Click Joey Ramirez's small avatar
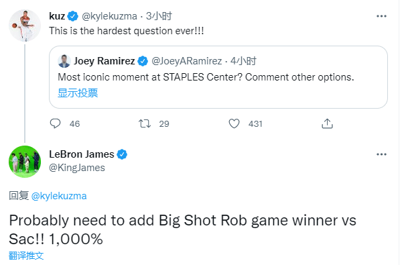This screenshot has height=265, width=400. tap(64, 61)
